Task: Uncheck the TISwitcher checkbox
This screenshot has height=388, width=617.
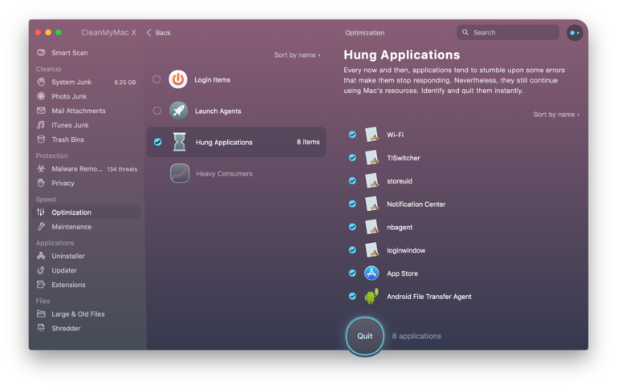Action: pos(352,158)
